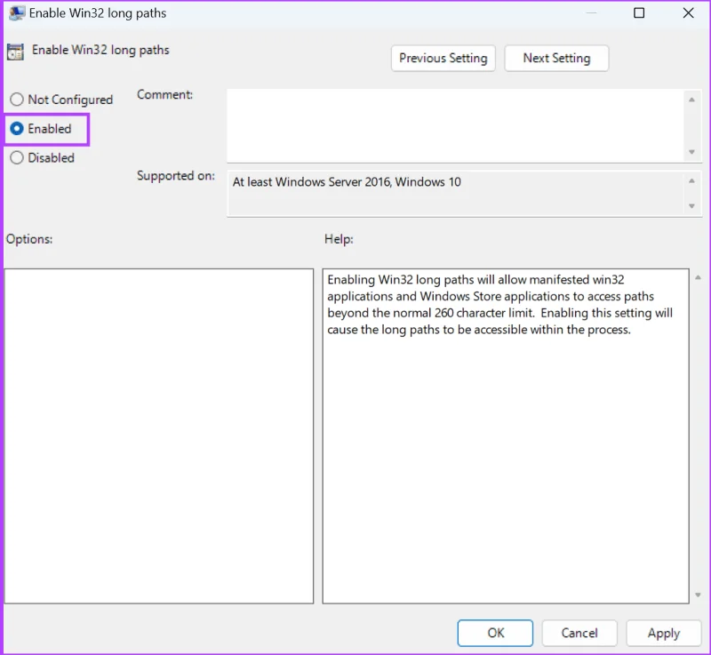Viewport: 711px width, 655px height.
Task: Click the 'Help:' label
Action: [x=339, y=239]
